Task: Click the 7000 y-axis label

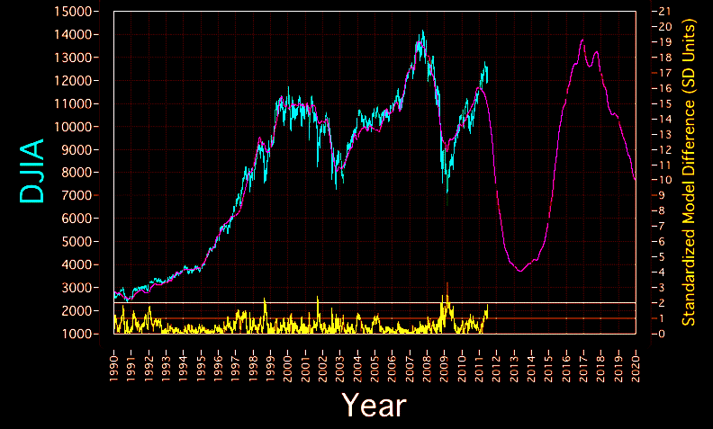Action: tap(77, 196)
